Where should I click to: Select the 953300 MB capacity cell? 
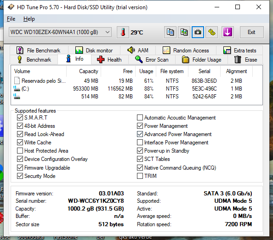click(85, 89)
